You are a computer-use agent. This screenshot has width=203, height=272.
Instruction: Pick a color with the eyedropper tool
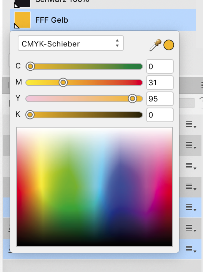155,45
